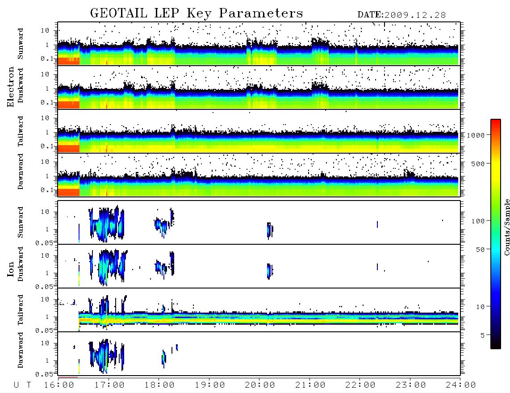Click the '18:00' time tick label
Viewport: 510px width, 393px height.
tap(160, 385)
